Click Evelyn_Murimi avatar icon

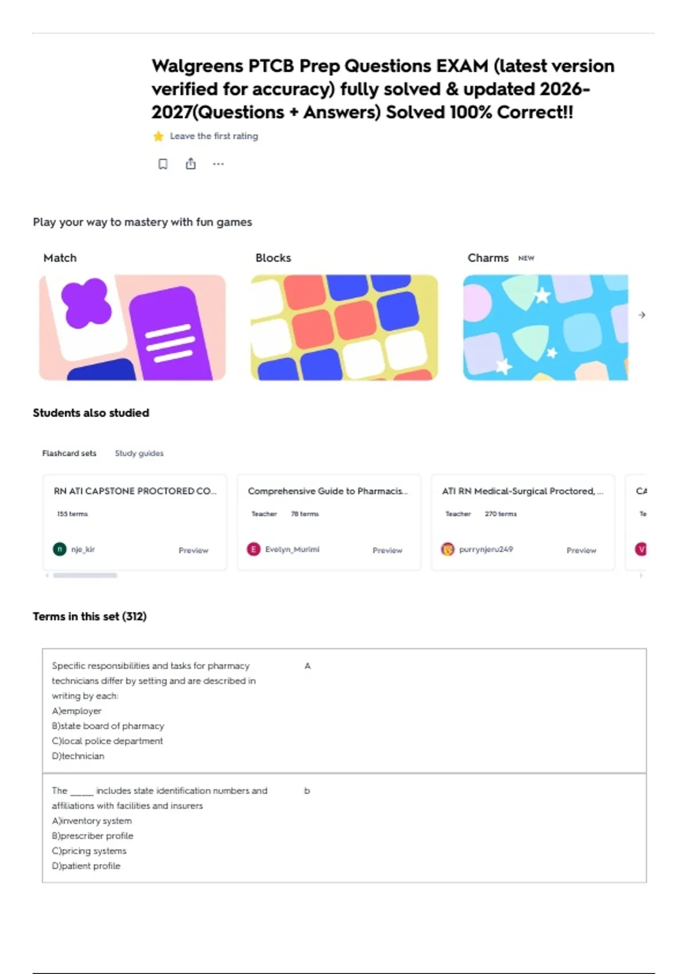tap(254, 549)
